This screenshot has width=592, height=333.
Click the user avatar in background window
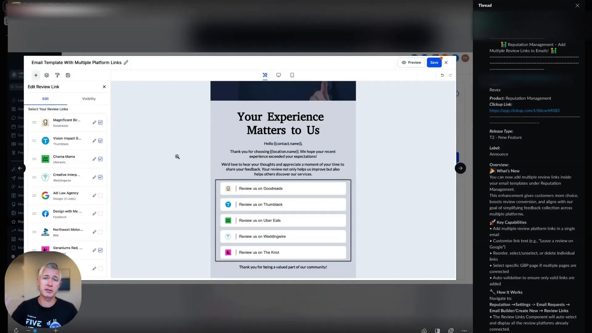pyautogui.click(x=465, y=58)
